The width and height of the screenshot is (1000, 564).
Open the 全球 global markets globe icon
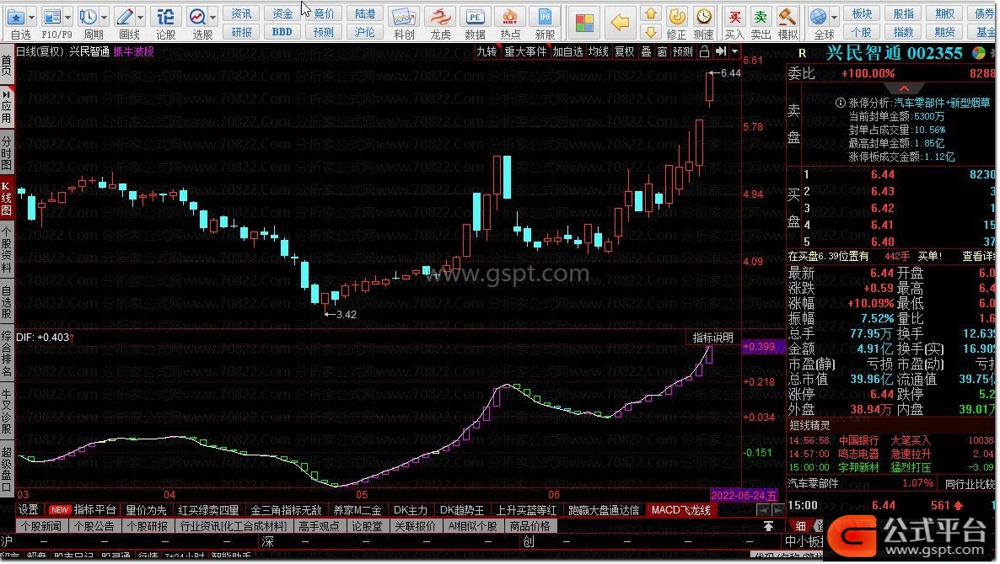pyautogui.click(x=818, y=17)
